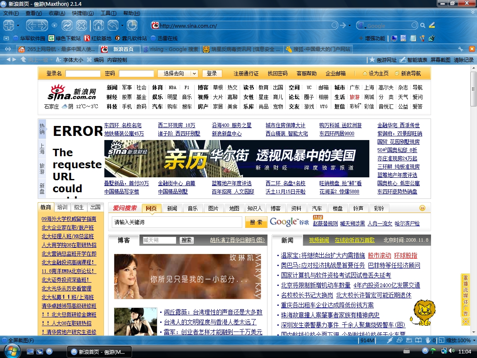Click the go arrow next to address bar

(x=343, y=25)
